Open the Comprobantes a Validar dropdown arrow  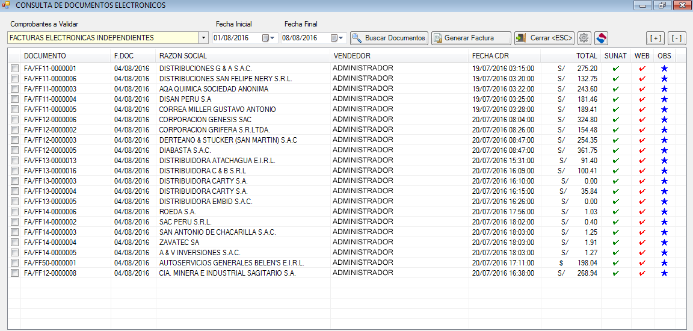tap(203, 38)
